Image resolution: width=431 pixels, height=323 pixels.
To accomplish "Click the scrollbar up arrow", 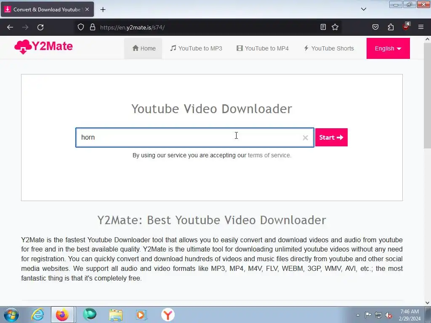I will (427, 39).
